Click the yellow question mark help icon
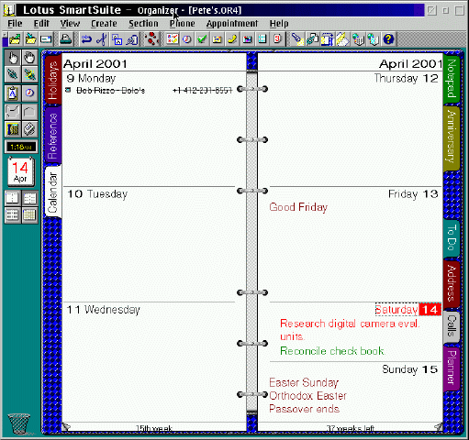This screenshot has height=440, width=469. [388, 39]
